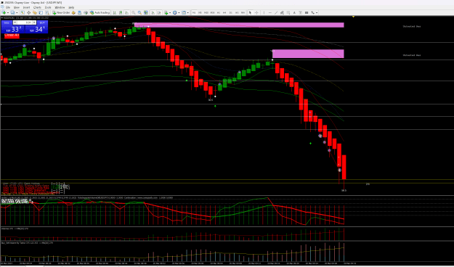Show the Navigator panel
Screen dimensions: 454x267
(35, 13)
